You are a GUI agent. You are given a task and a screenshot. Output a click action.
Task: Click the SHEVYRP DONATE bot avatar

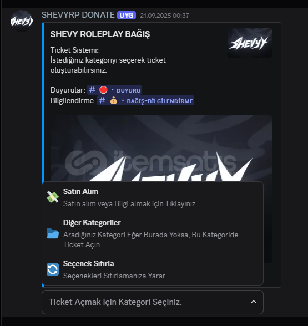22,21
